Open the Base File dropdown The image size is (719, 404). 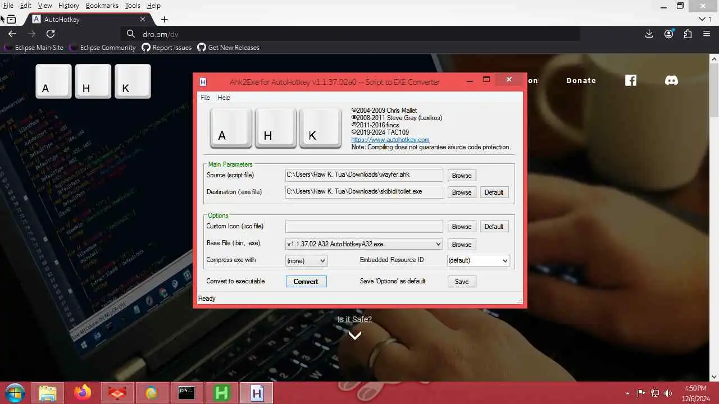[x=439, y=244]
